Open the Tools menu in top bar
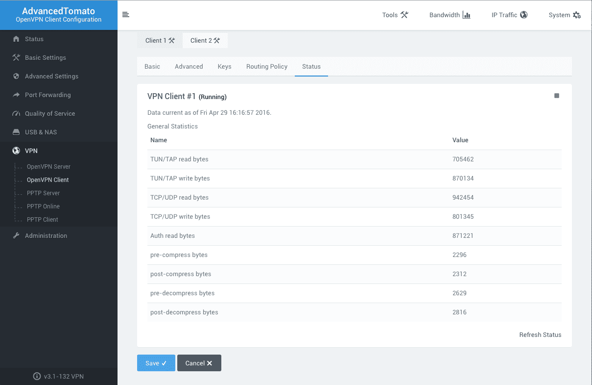 pyautogui.click(x=395, y=15)
